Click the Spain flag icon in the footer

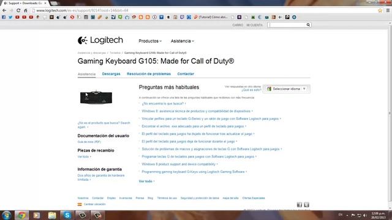(x=80, y=204)
